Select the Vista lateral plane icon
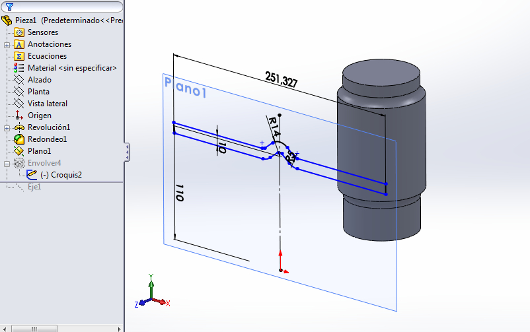530x332 pixels. tap(19, 104)
